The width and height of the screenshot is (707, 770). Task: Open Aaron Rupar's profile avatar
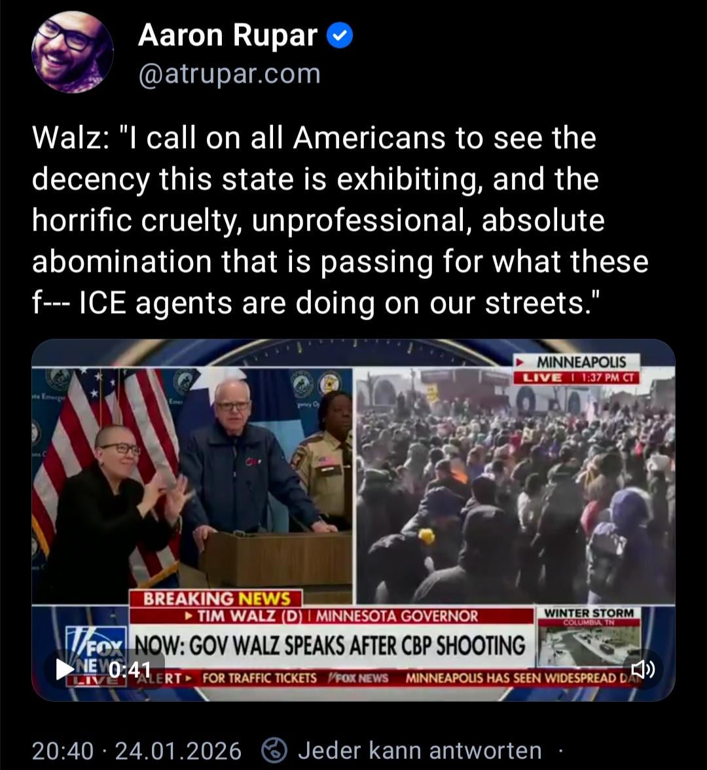point(73,52)
